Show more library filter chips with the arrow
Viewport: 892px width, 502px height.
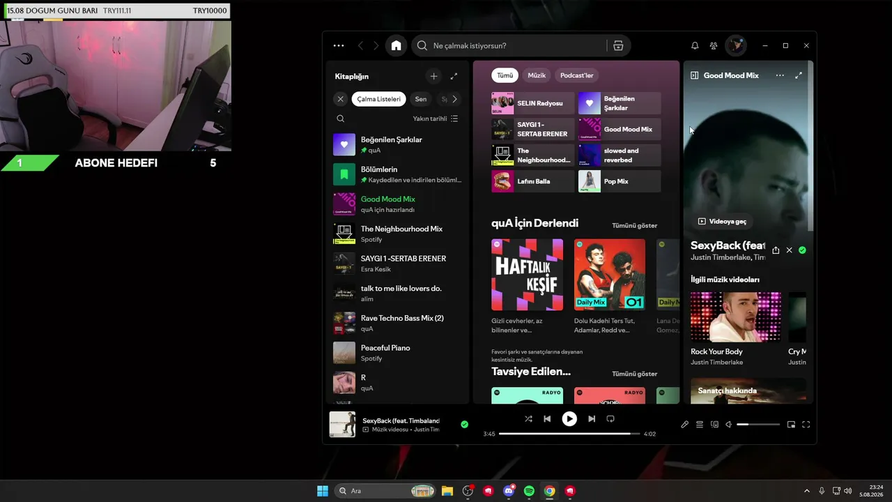(x=454, y=99)
